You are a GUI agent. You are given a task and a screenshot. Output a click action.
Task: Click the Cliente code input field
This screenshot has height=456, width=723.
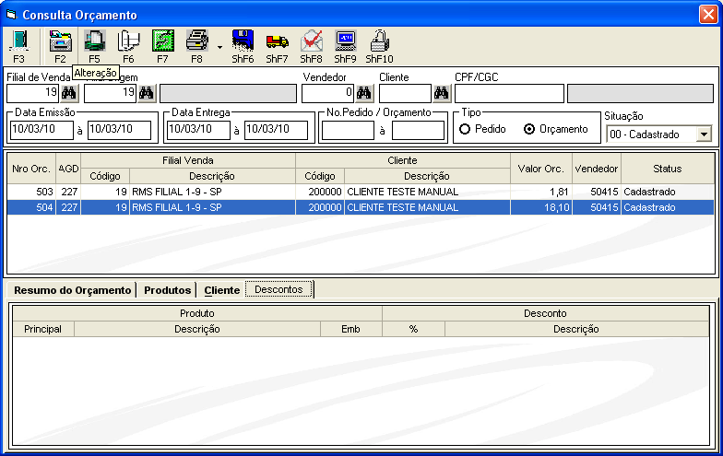tap(406, 94)
